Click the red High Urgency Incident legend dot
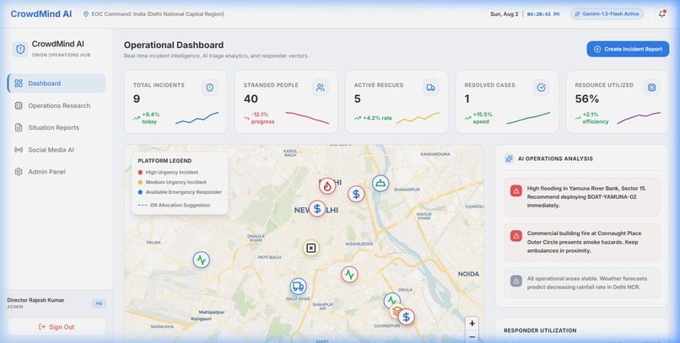This screenshot has height=343, width=680. click(x=140, y=173)
